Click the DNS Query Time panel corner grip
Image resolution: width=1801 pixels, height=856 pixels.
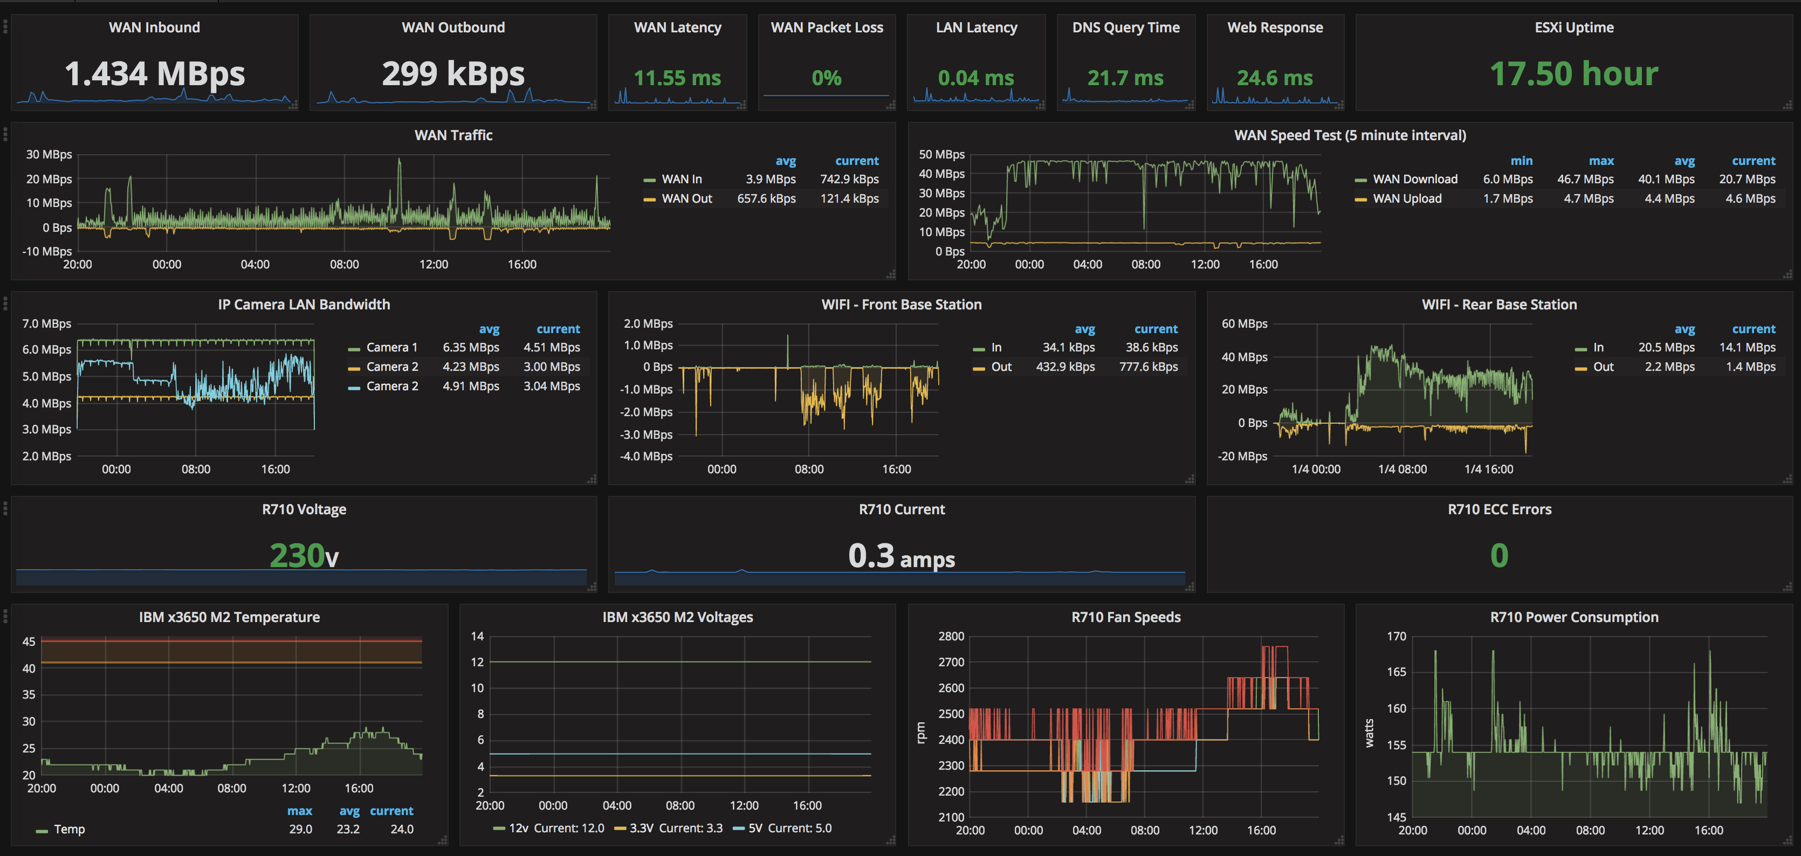tap(1190, 106)
